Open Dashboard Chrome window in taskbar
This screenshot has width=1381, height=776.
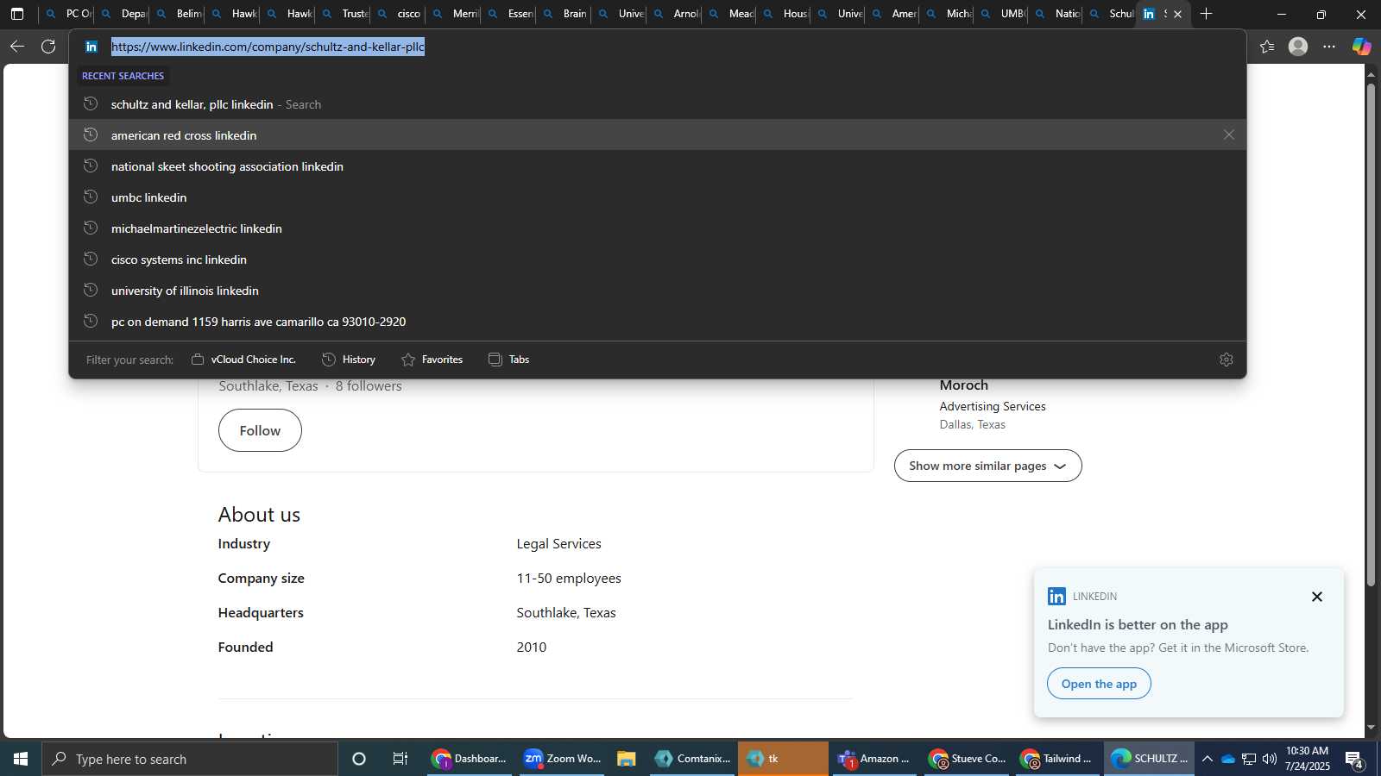tap(470, 759)
